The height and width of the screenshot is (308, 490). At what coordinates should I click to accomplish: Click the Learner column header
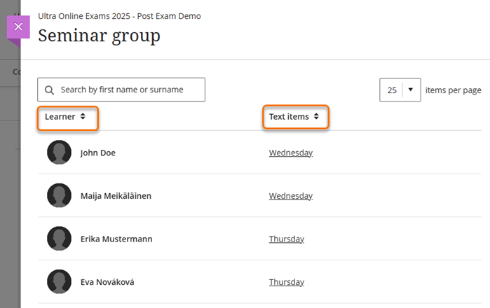click(x=60, y=117)
